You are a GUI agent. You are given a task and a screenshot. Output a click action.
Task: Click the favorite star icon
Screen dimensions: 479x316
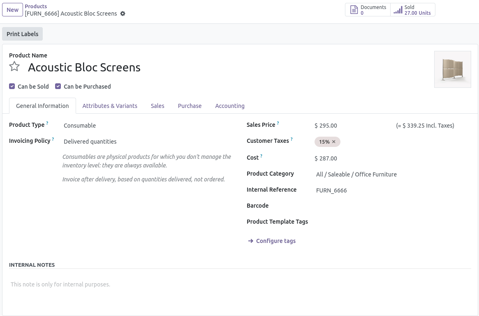click(14, 66)
